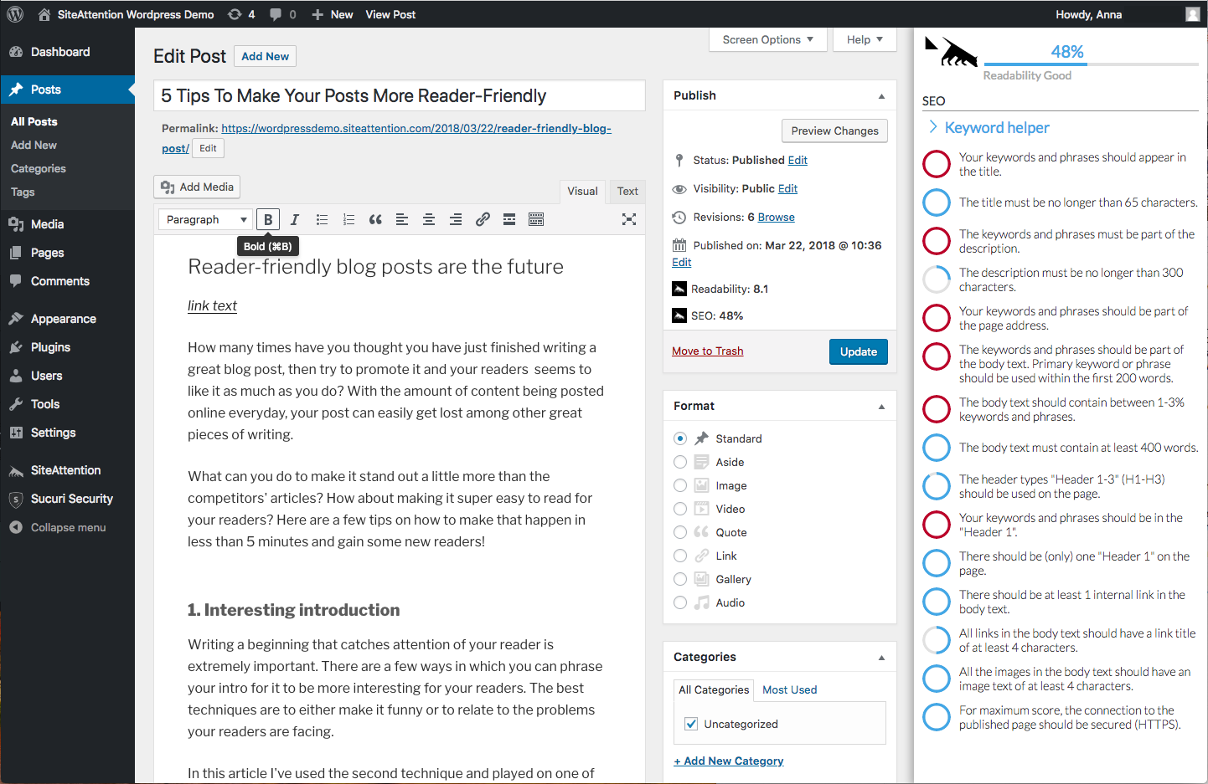The height and width of the screenshot is (784, 1208).
Task: Insert a numbered list
Action: click(x=348, y=219)
